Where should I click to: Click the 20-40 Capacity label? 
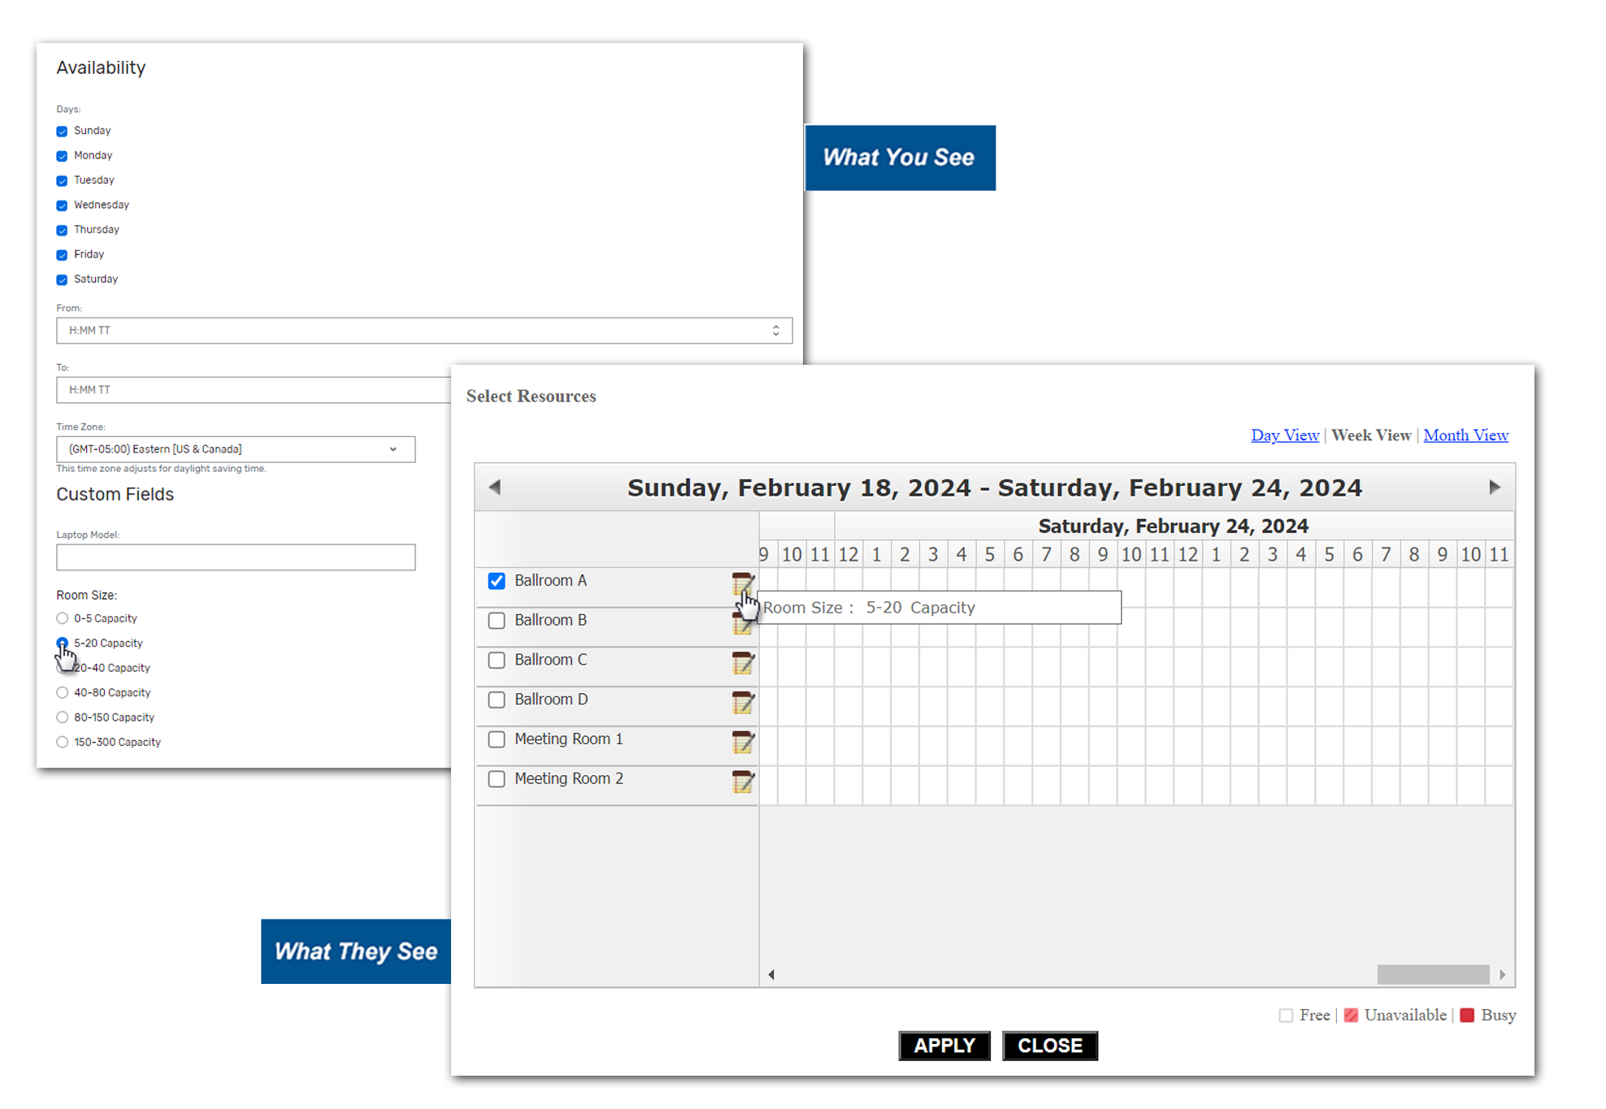pos(112,668)
